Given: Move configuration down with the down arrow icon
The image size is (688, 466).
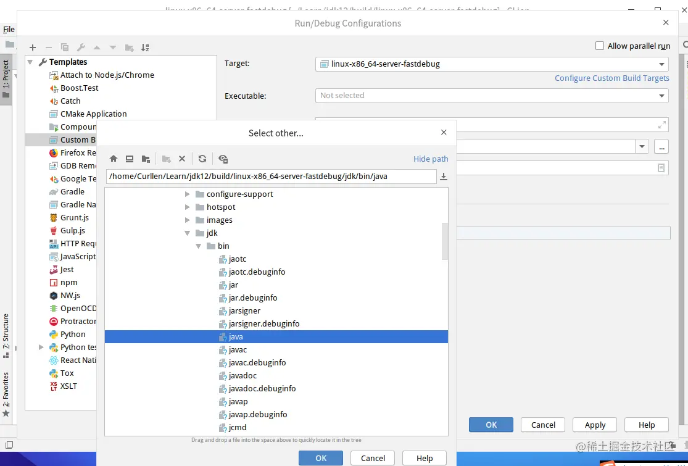Looking at the screenshot, I should (x=113, y=48).
